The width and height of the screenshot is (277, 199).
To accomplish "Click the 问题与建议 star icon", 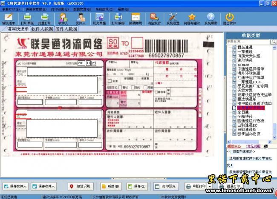I will tap(192, 19).
